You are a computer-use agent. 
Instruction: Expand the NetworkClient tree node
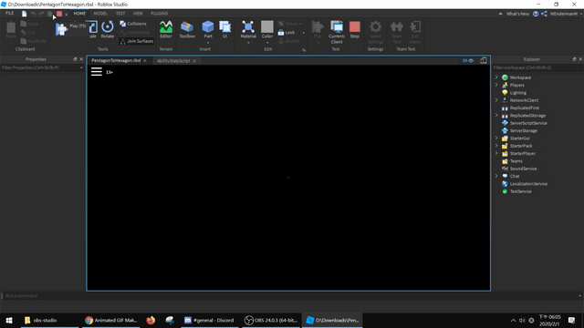(496, 100)
